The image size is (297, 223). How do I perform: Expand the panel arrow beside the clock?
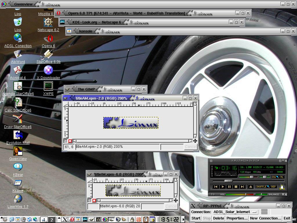coord(183,220)
